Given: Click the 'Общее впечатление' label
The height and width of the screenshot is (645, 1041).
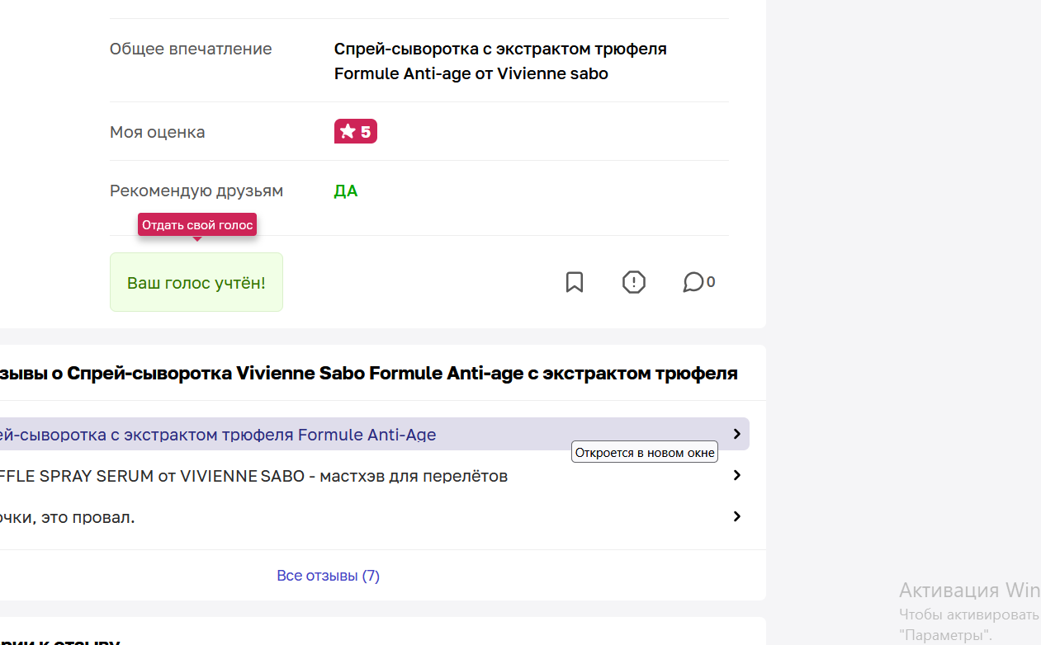Looking at the screenshot, I should 191,49.
